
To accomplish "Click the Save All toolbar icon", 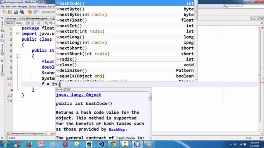I will [x=22, y=12].
